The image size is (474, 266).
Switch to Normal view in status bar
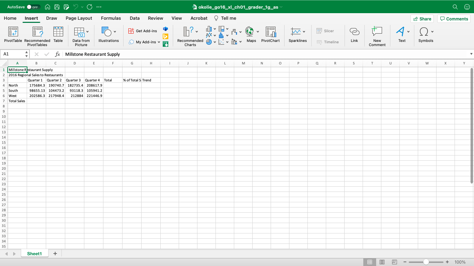370,262
